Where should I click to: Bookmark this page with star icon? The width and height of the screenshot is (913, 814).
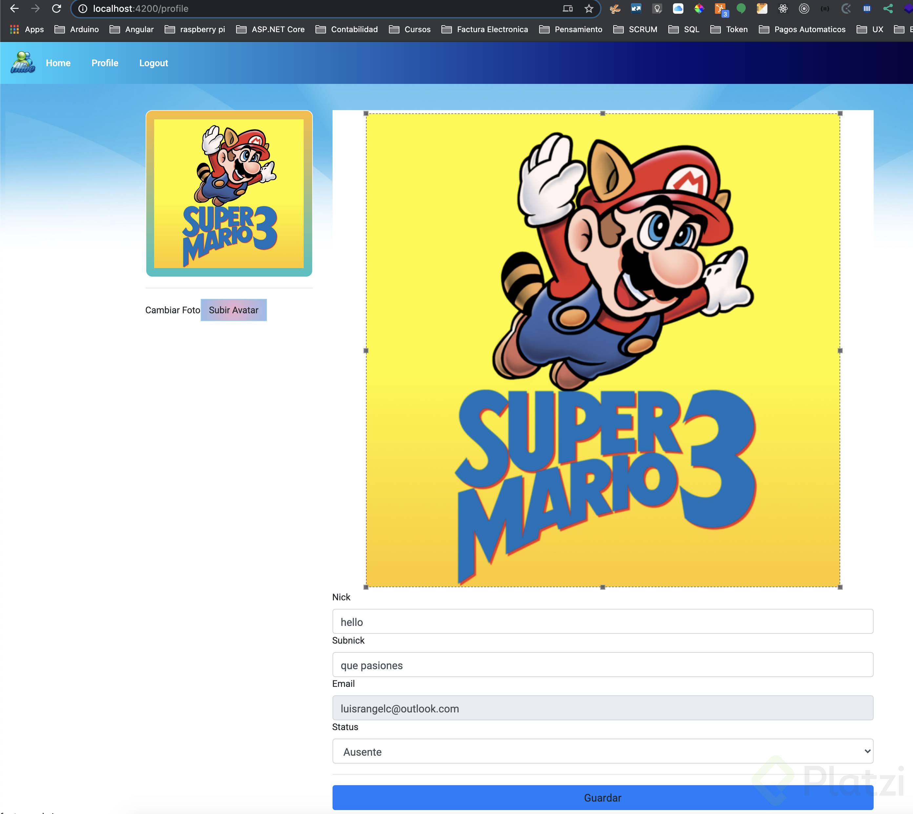[x=589, y=9]
